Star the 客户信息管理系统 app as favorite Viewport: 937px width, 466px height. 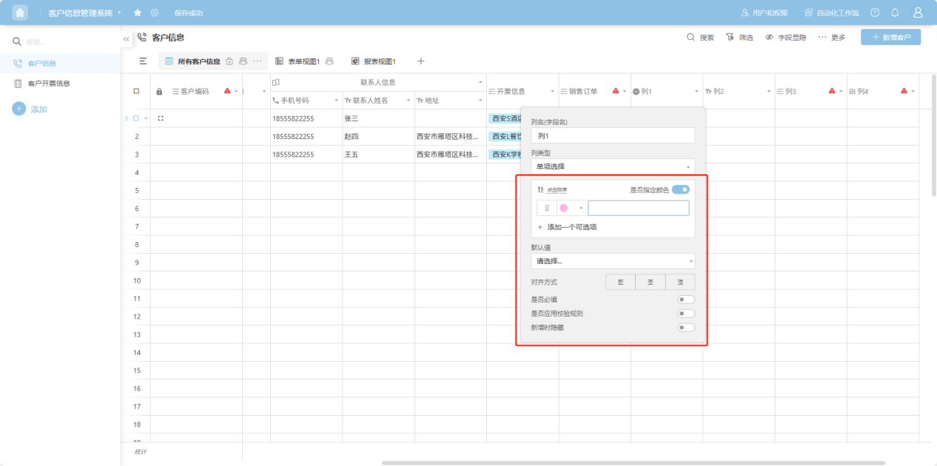click(138, 13)
